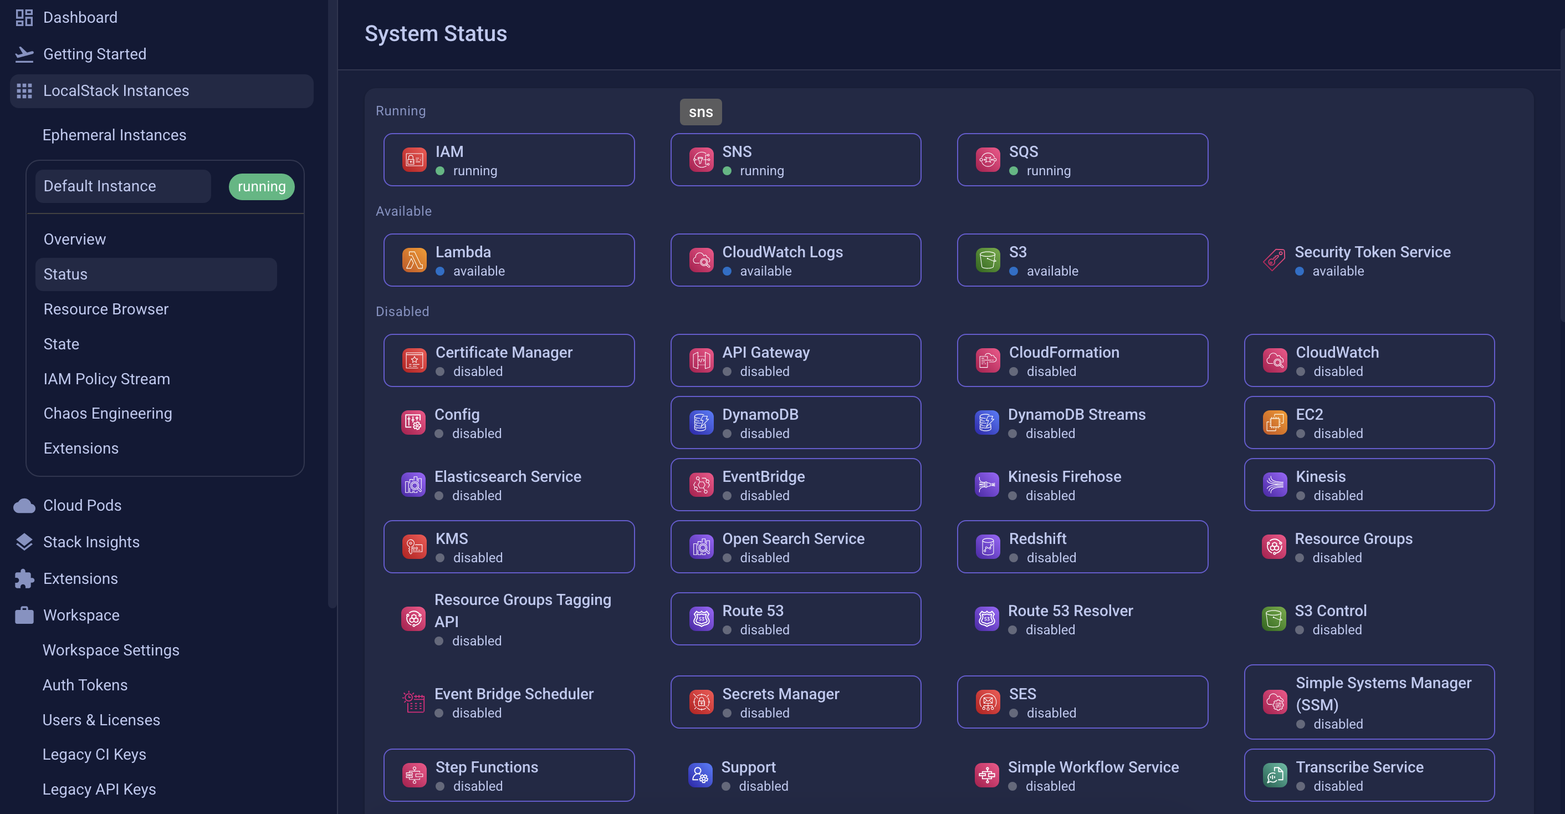Click the running status badge

261,186
